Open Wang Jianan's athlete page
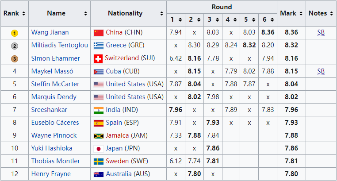 pos(50,32)
